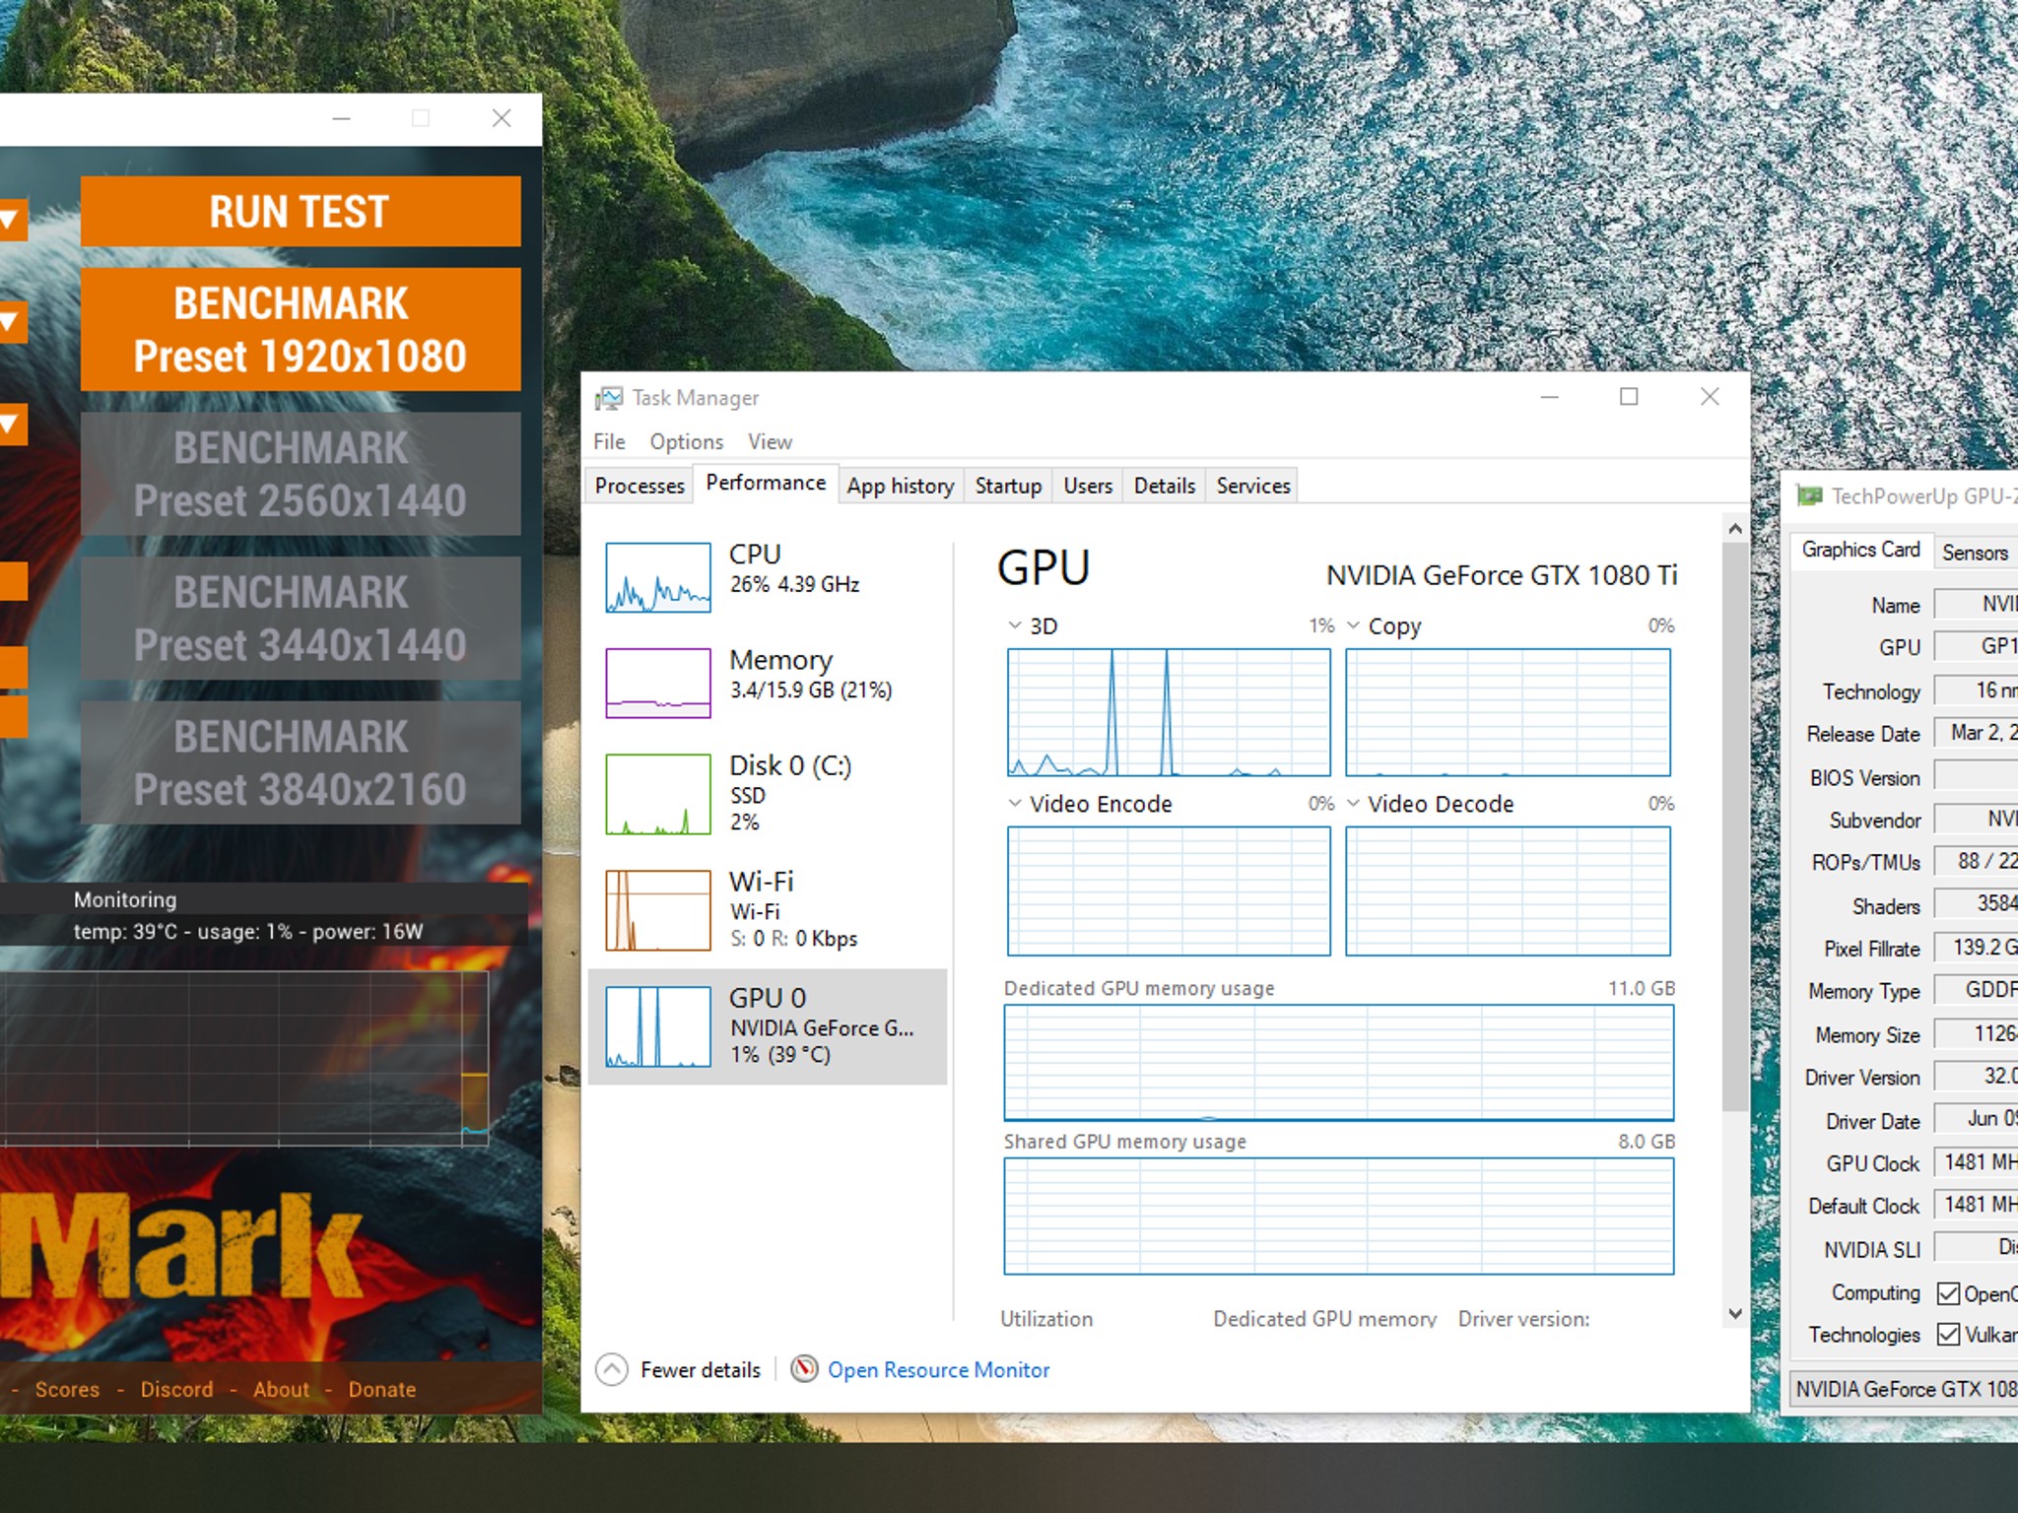Expand the 3D engine graph dropdown

pyautogui.click(x=1015, y=625)
